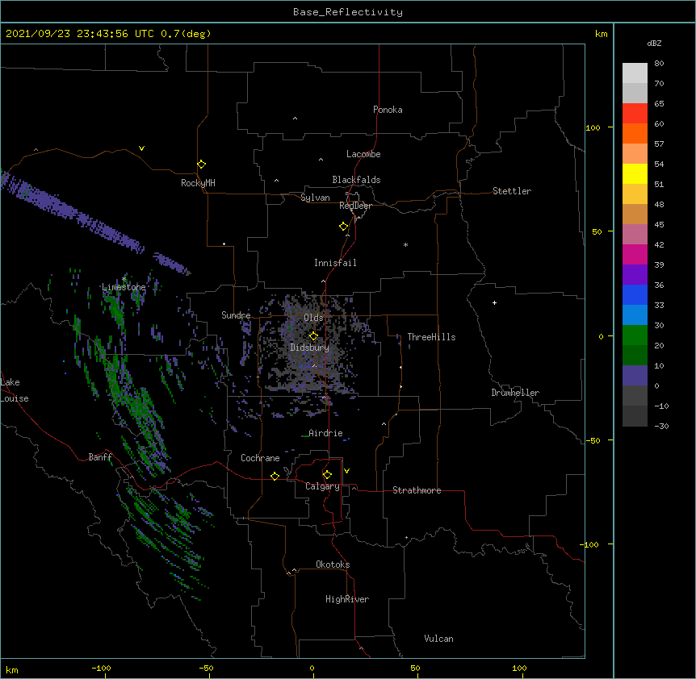Click the dBZ legend heading

[654, 44]
